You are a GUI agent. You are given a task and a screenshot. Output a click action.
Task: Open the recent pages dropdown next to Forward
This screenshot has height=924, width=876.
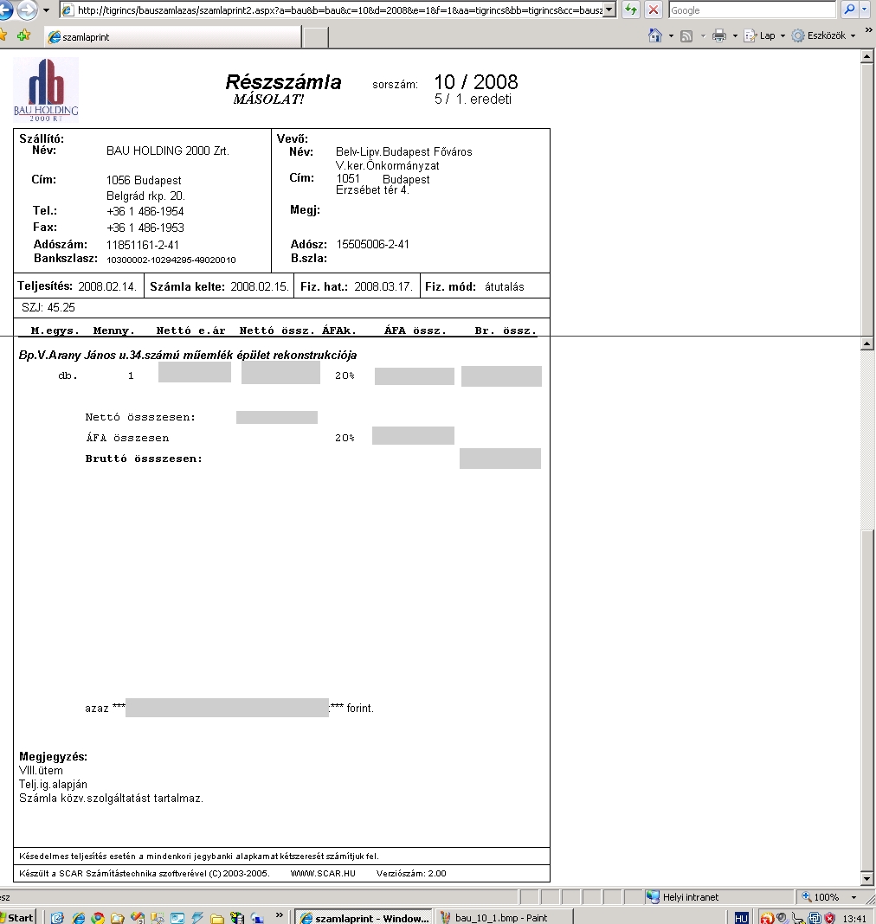[x=46, y=10]
